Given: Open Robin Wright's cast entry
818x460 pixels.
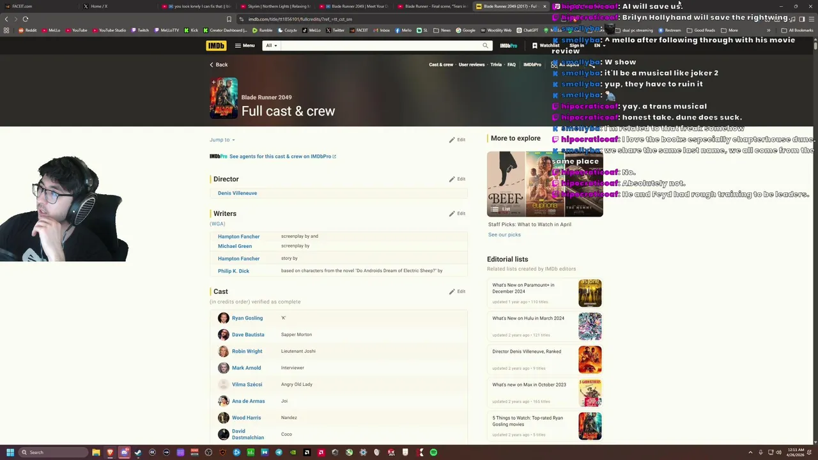Looking at the screenshot, I should coord(247,351).
